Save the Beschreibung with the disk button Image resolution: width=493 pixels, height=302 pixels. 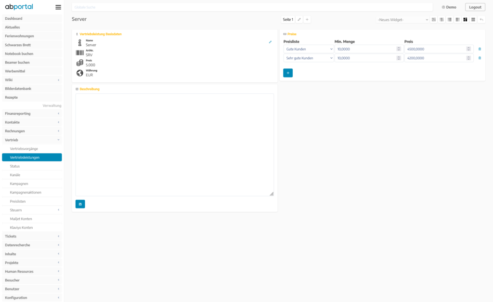pyautogui.click(x=80, y=204)
